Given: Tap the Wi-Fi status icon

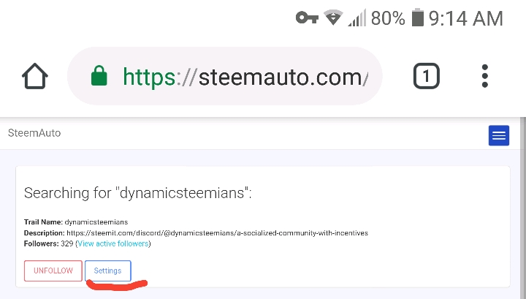Looking at the screenshot, I should (x=333, y=18).
